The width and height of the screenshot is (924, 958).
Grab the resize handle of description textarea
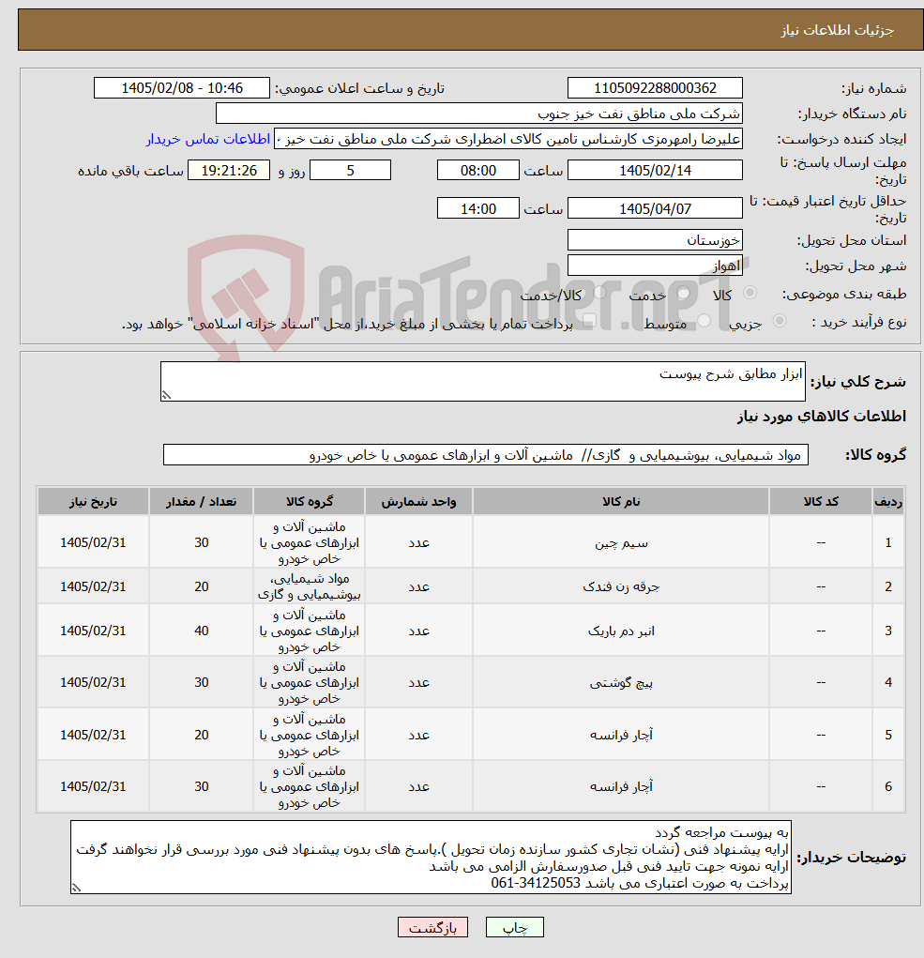pyautogui.click(x=166, y=396)
